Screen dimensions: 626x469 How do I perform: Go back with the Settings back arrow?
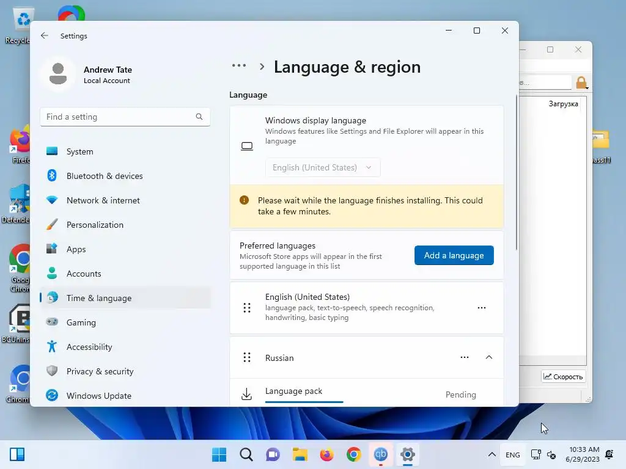tap(44, 35)
